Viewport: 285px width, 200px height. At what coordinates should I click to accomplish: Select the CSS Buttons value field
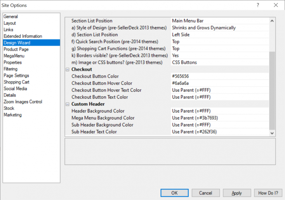[x=219, y=63]
